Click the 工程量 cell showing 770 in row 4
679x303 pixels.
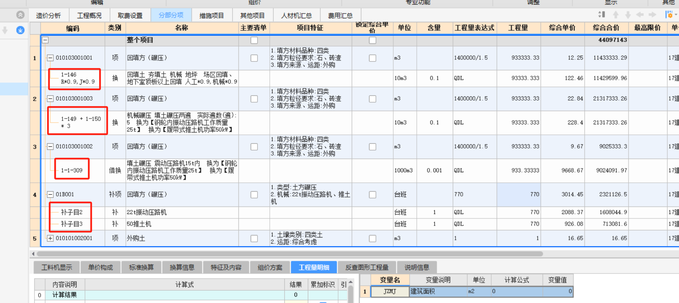[x=519, y=195]
